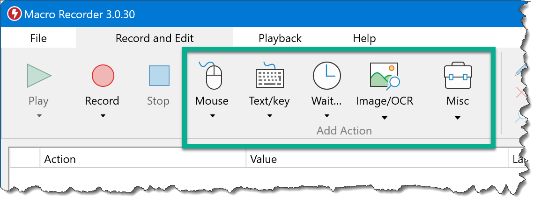Expand the Image/OCR dropdown arrow
This screenshot has height=205, width=541.
click(x=384, y=118)
